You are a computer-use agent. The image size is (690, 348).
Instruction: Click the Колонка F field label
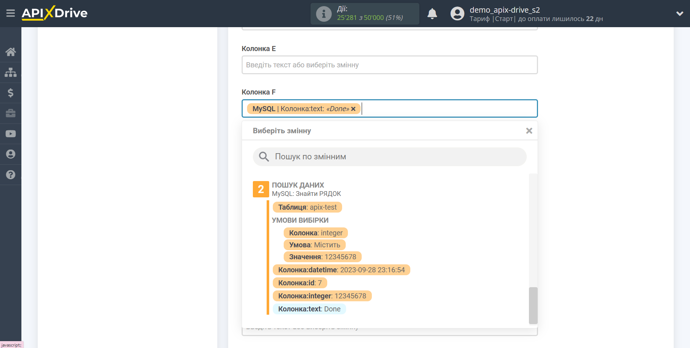pos(259,92)
